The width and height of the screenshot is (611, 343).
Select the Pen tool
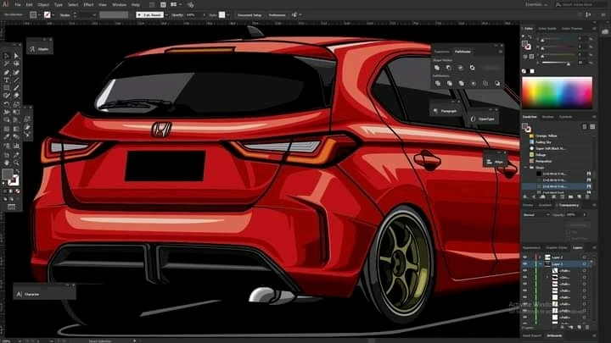coord(6,73)
